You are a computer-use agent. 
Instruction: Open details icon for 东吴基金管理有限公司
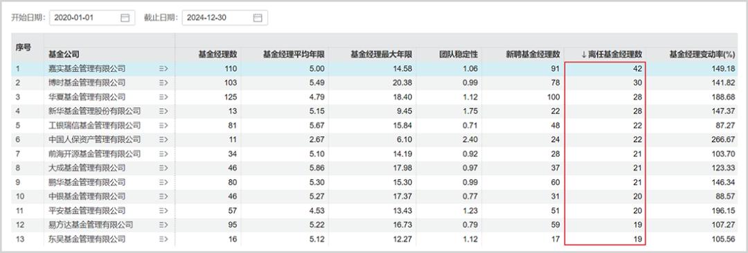[163, 239]
